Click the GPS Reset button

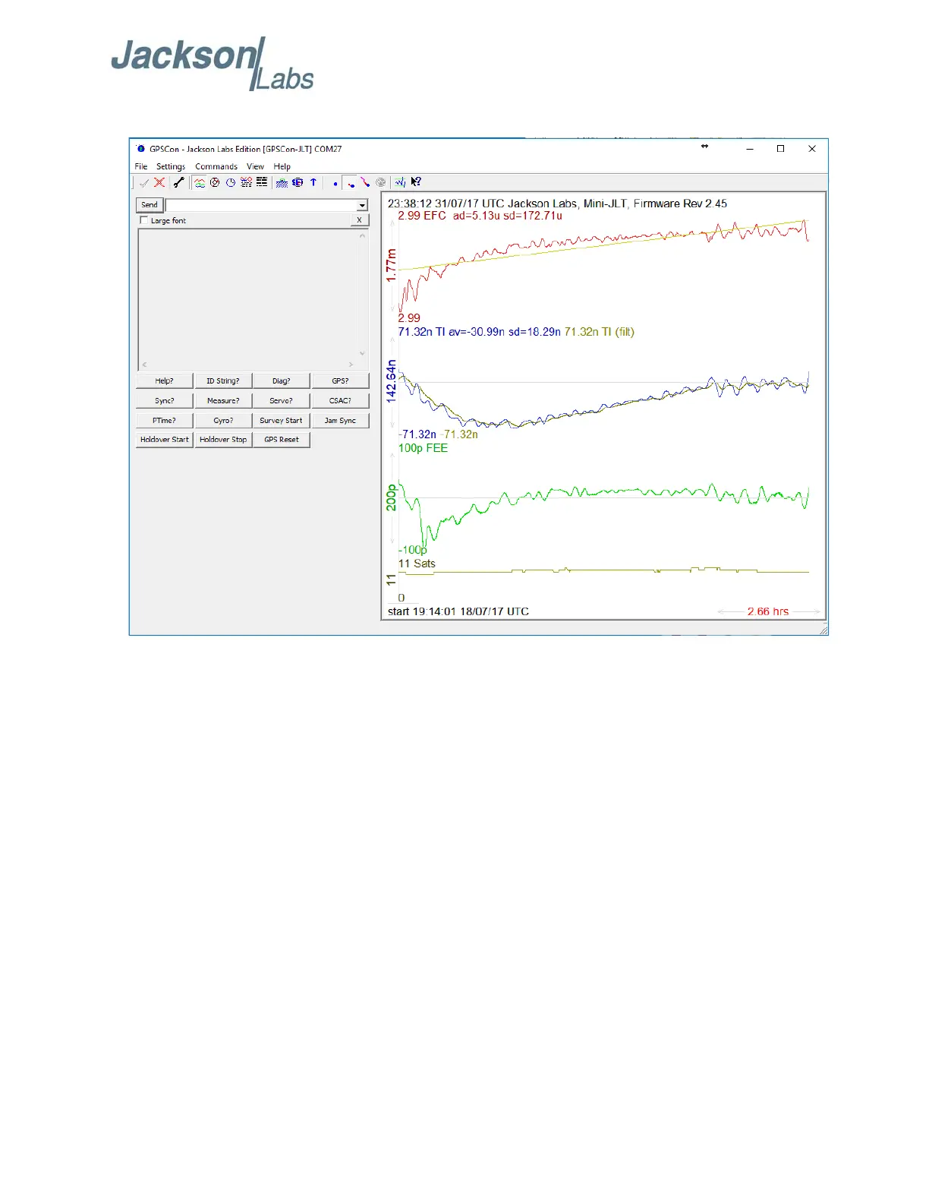click(282, 440)
